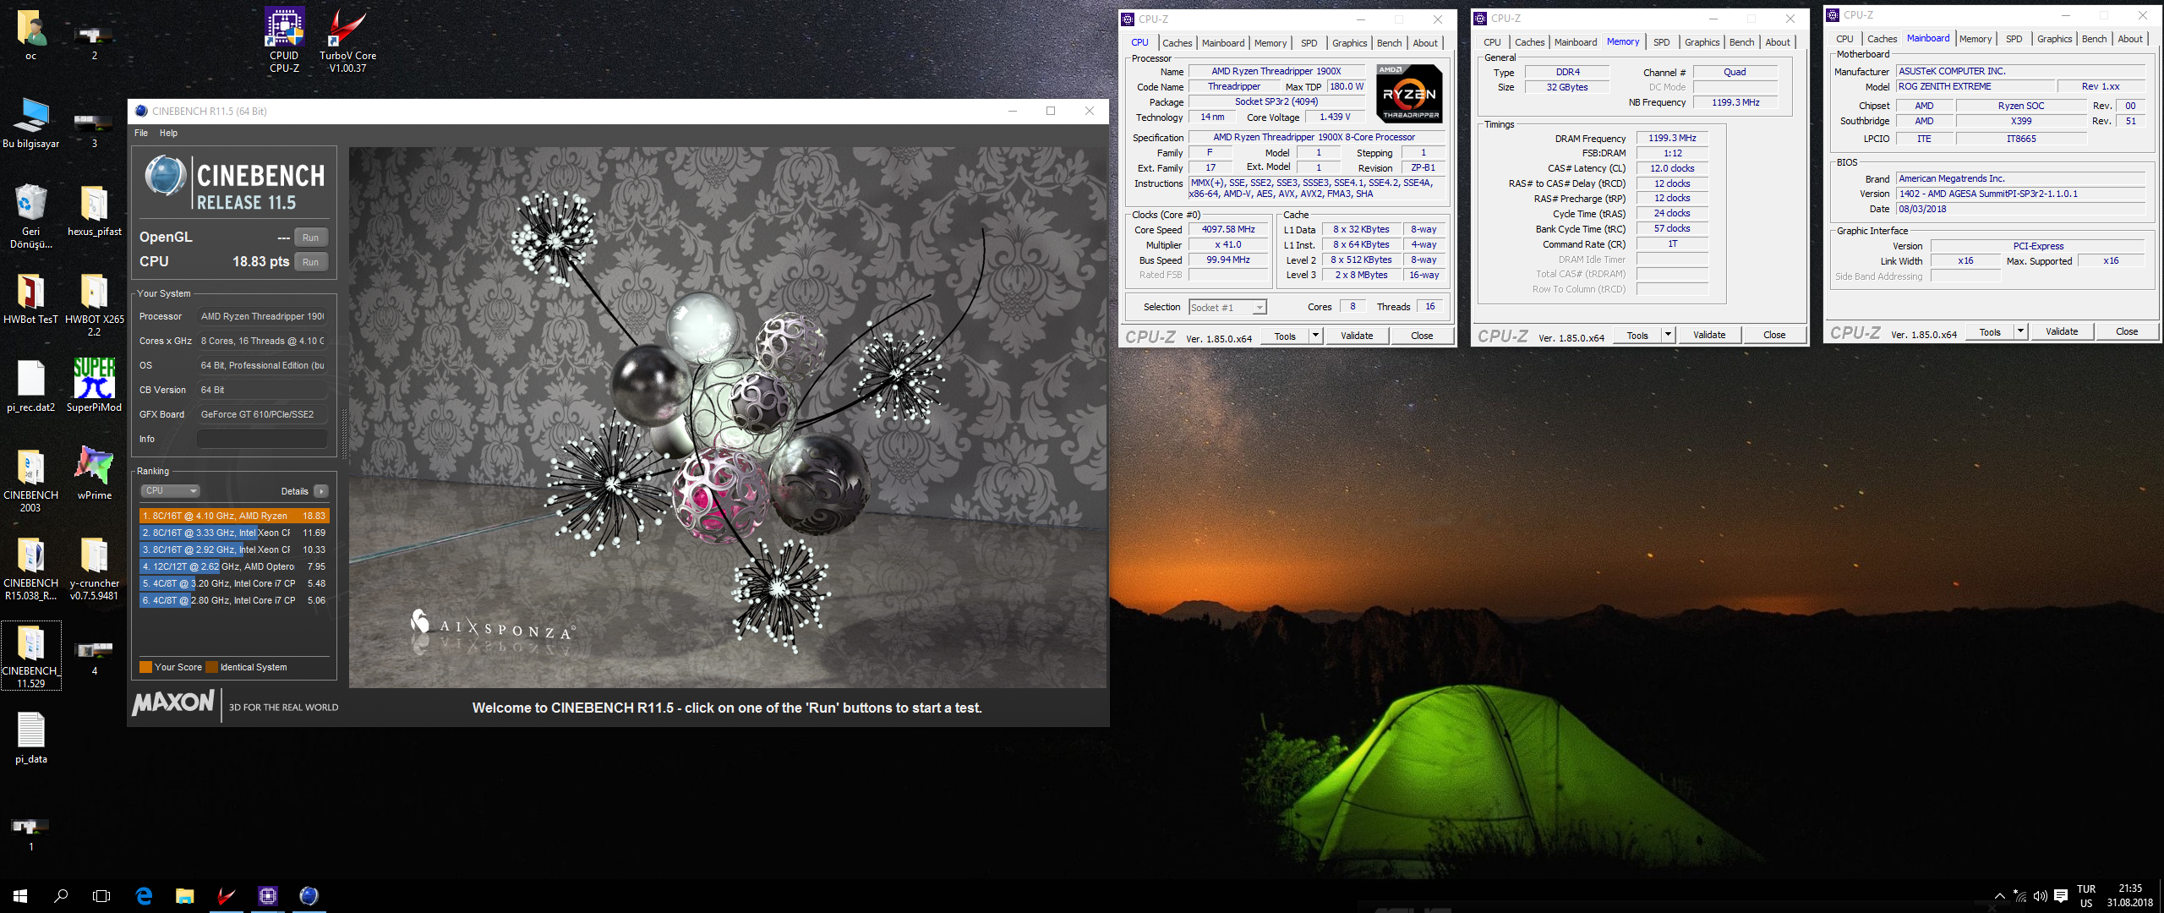Expand Tools dropdown arrow in Memory CPU-Z window
Image resolution: width=2164 pixels, height=913 pixels.
pos(1668,336)
